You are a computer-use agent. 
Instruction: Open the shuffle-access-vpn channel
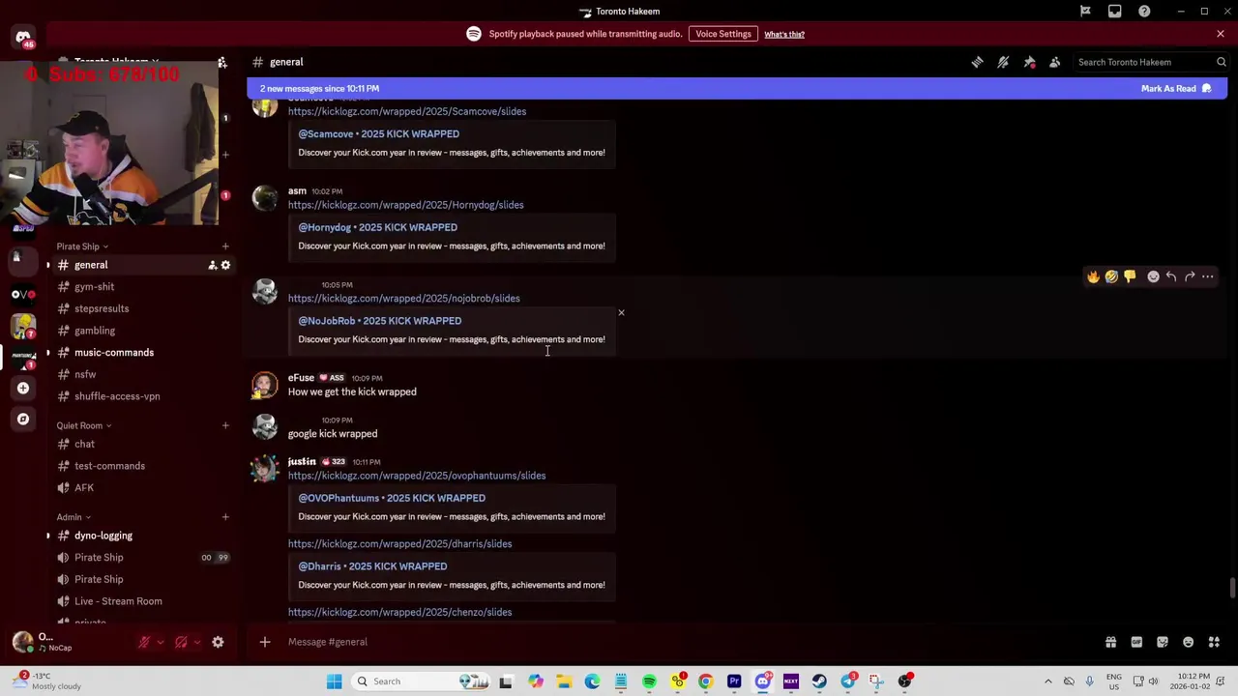coord(117,396)
